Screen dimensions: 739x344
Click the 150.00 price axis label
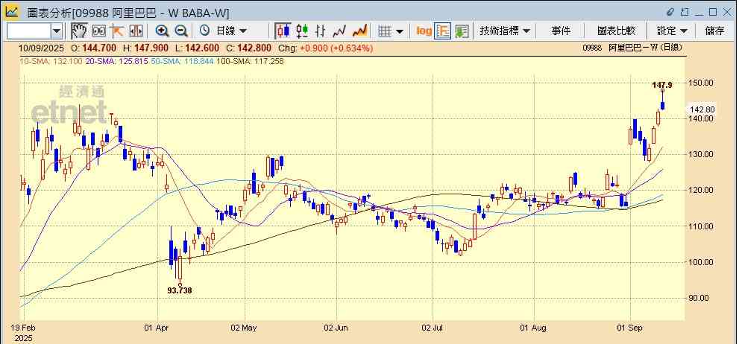pos(700,83)
